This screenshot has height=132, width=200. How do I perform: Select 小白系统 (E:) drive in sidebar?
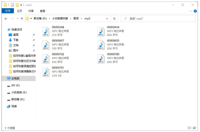(x=19, y=92)
